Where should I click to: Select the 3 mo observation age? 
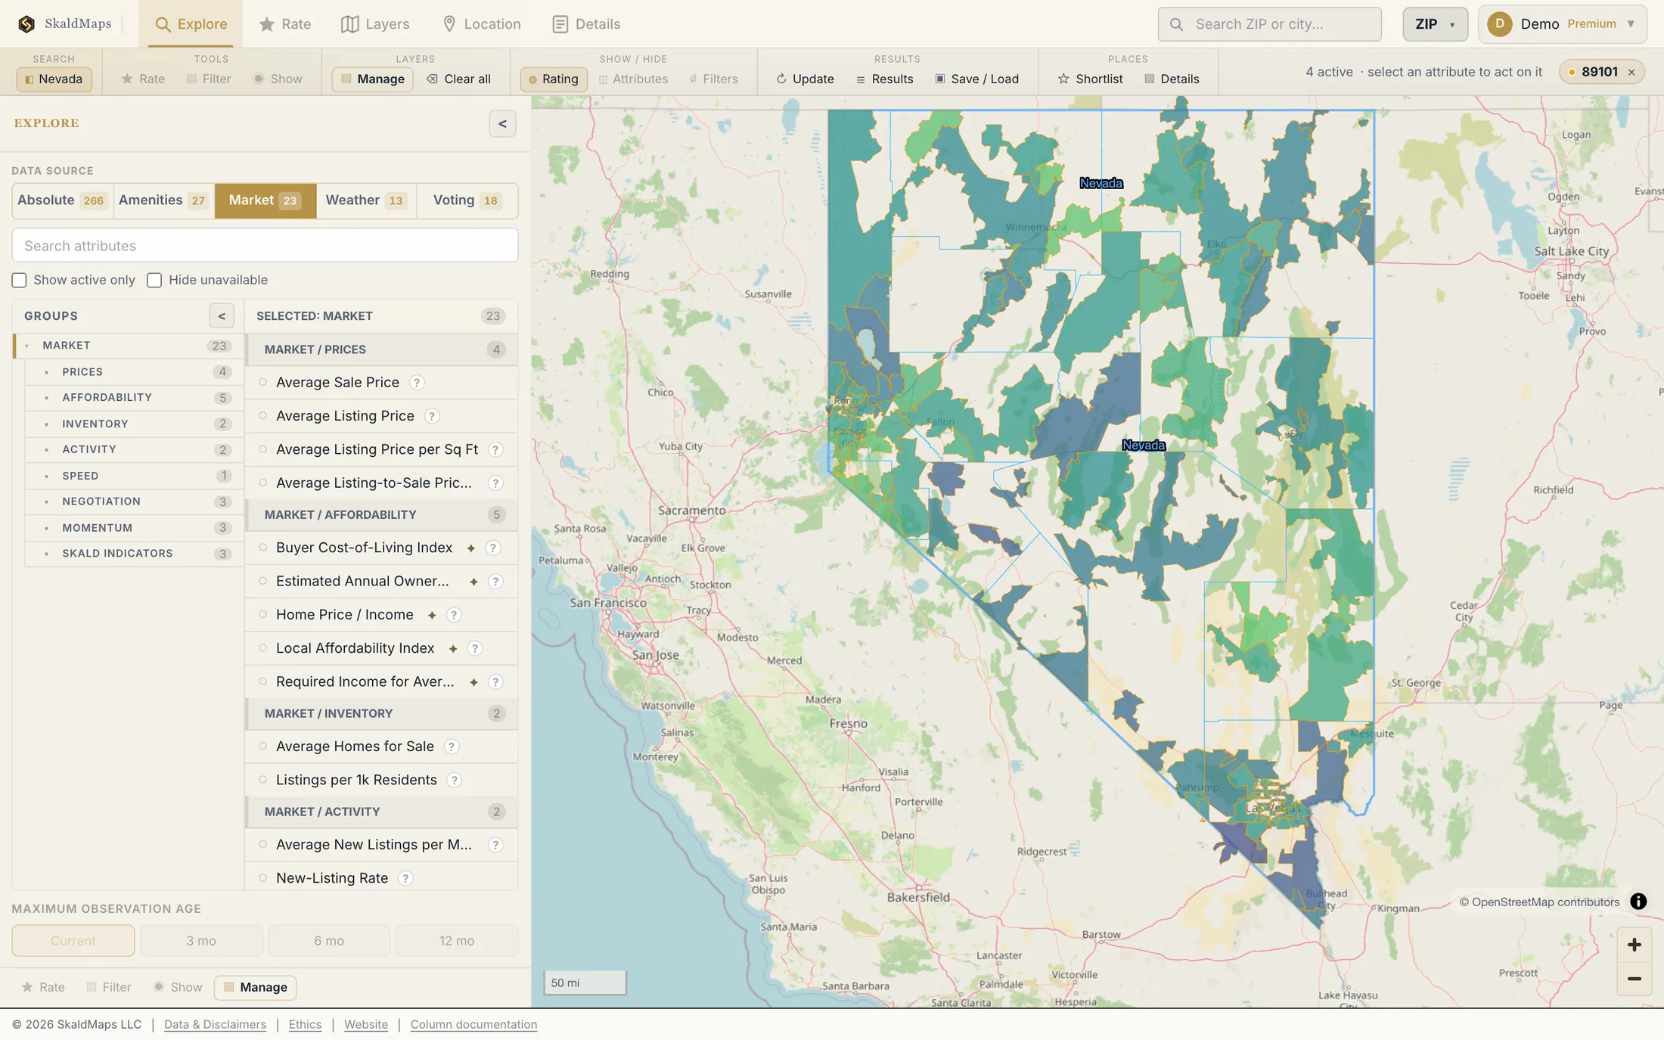coord(201,941)
